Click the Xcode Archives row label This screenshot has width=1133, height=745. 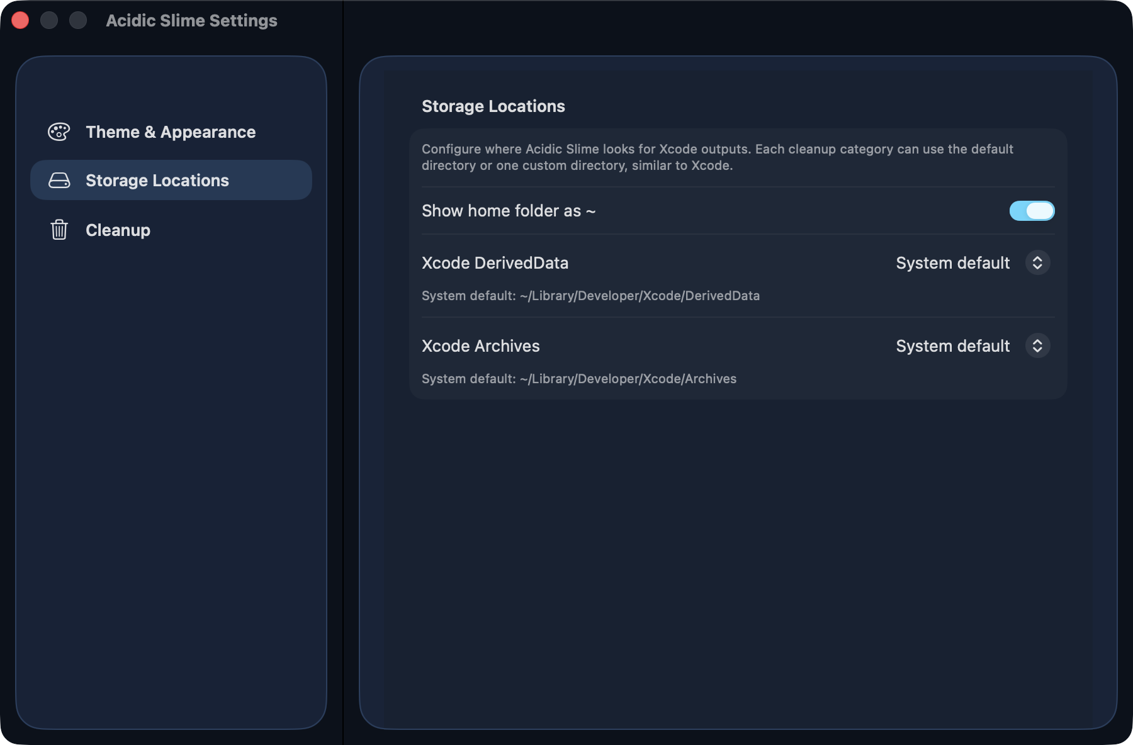click(480, 345)
